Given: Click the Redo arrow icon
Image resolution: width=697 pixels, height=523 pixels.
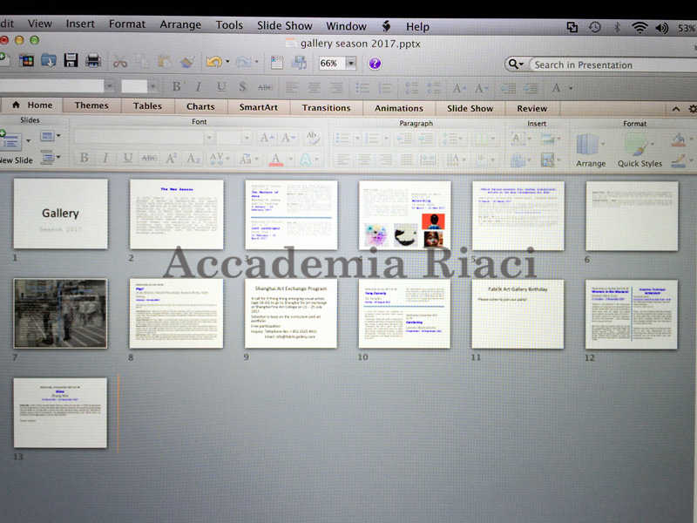Looking at the screenshot, I should coord(243,62).
